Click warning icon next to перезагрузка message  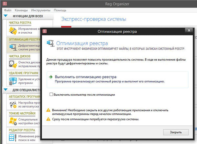(x=48, y=119)
